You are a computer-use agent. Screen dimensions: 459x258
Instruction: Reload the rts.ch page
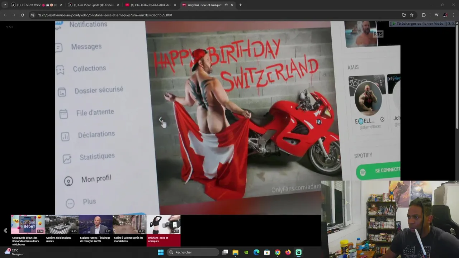click(22, 15)
